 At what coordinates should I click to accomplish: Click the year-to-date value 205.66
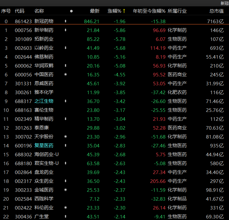tap(158, 181)
